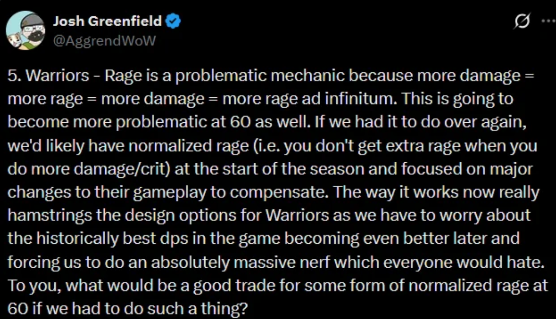Open Josh Greenfield's profile avatar

[25, 31]
